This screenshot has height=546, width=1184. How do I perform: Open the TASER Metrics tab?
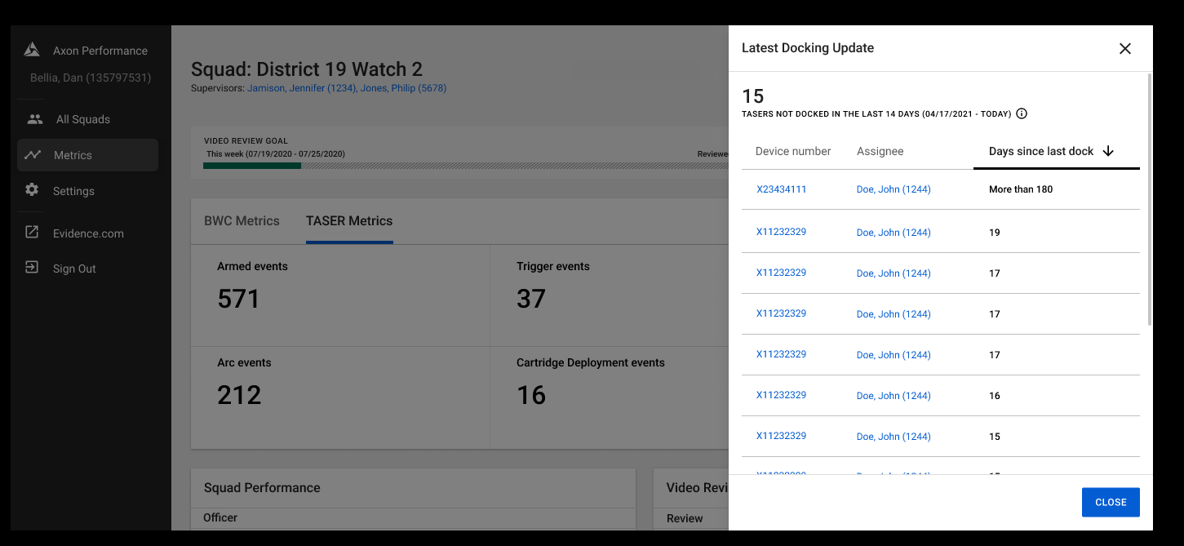349,220
